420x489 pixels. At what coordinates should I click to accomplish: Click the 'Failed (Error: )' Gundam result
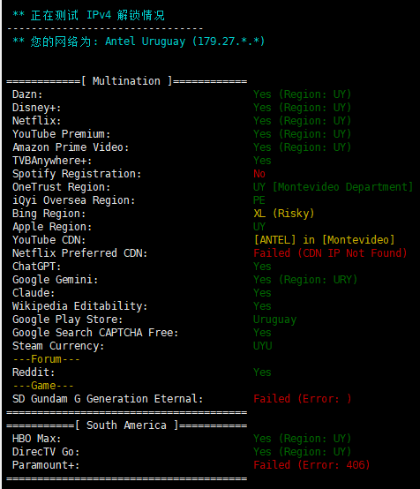pyautogui.click(x=302, y=399)
